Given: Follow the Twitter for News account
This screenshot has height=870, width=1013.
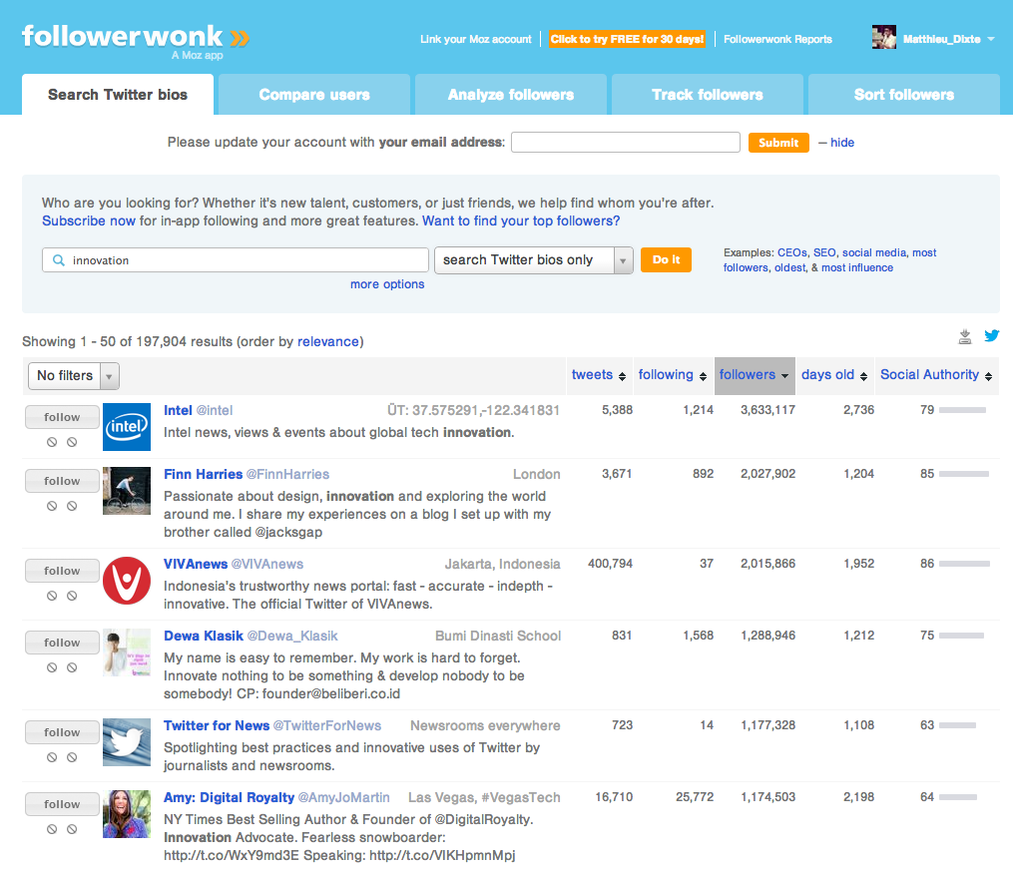Looking at the screenshot, I should (62, 732).
